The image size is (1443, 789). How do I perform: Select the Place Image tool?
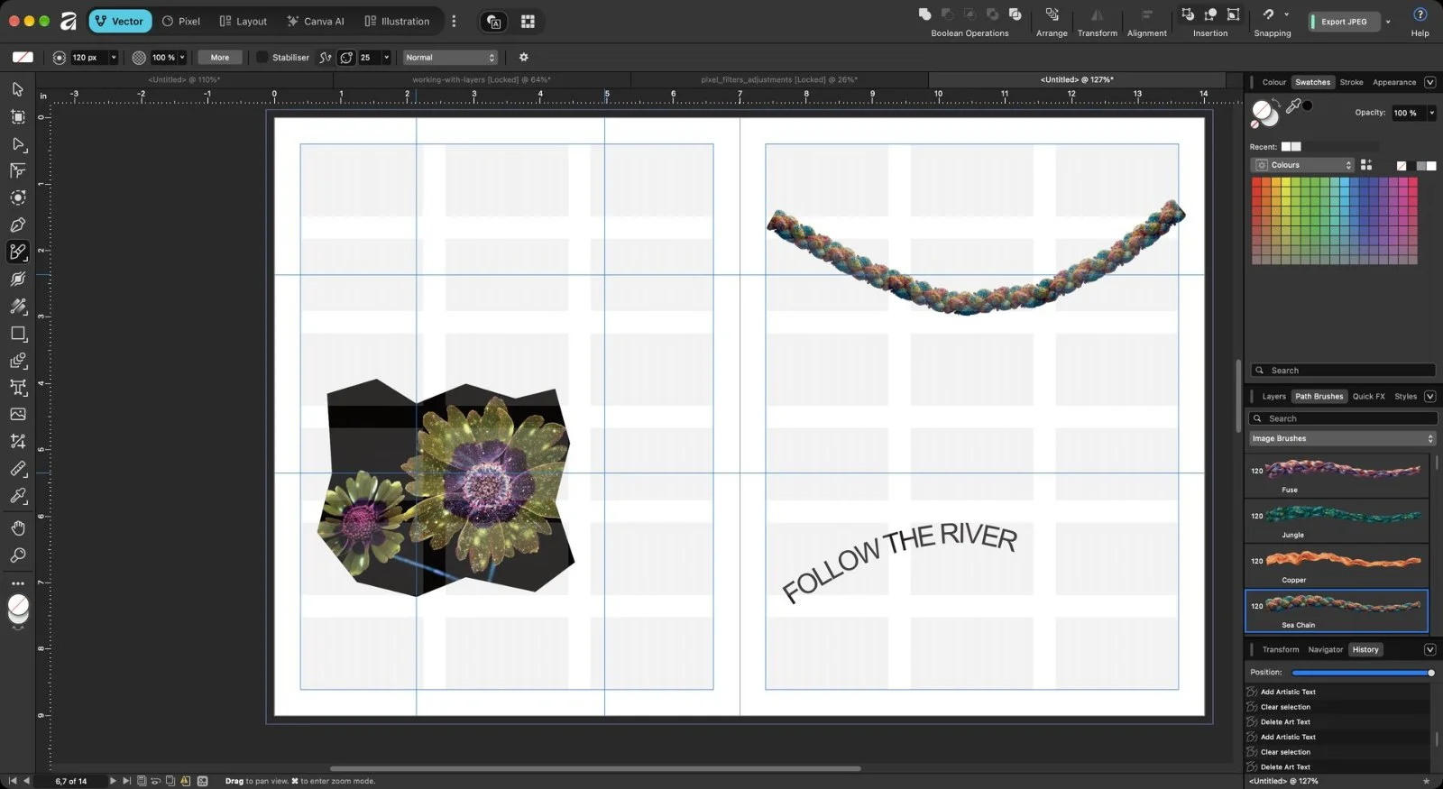click(17, 415)
